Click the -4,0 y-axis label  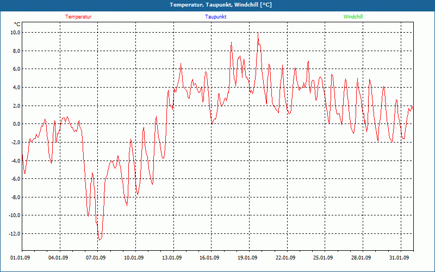16,160
